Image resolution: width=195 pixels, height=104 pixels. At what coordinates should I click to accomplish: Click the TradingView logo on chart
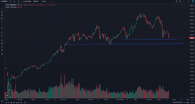pos(7,96)
